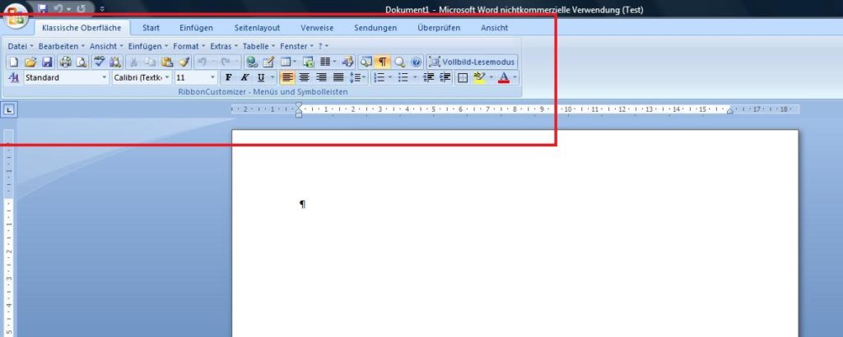Create a new blank document via toolbar icon
This screenshot has height=337, width=843.
(x=13, y=62)
